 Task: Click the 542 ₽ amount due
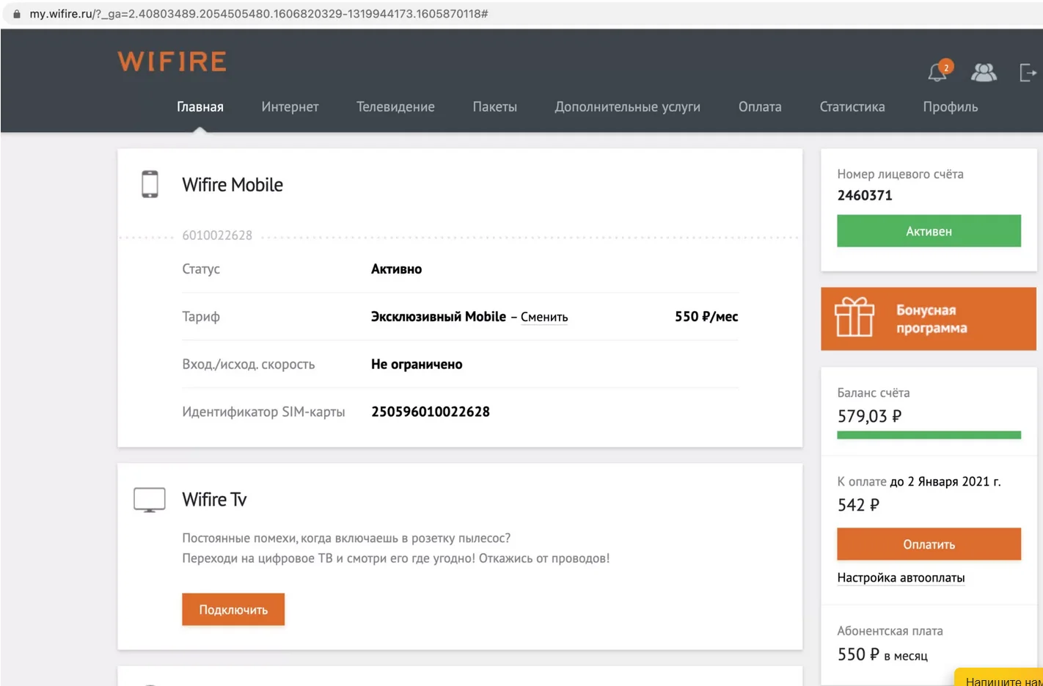[x=858, y=505]
